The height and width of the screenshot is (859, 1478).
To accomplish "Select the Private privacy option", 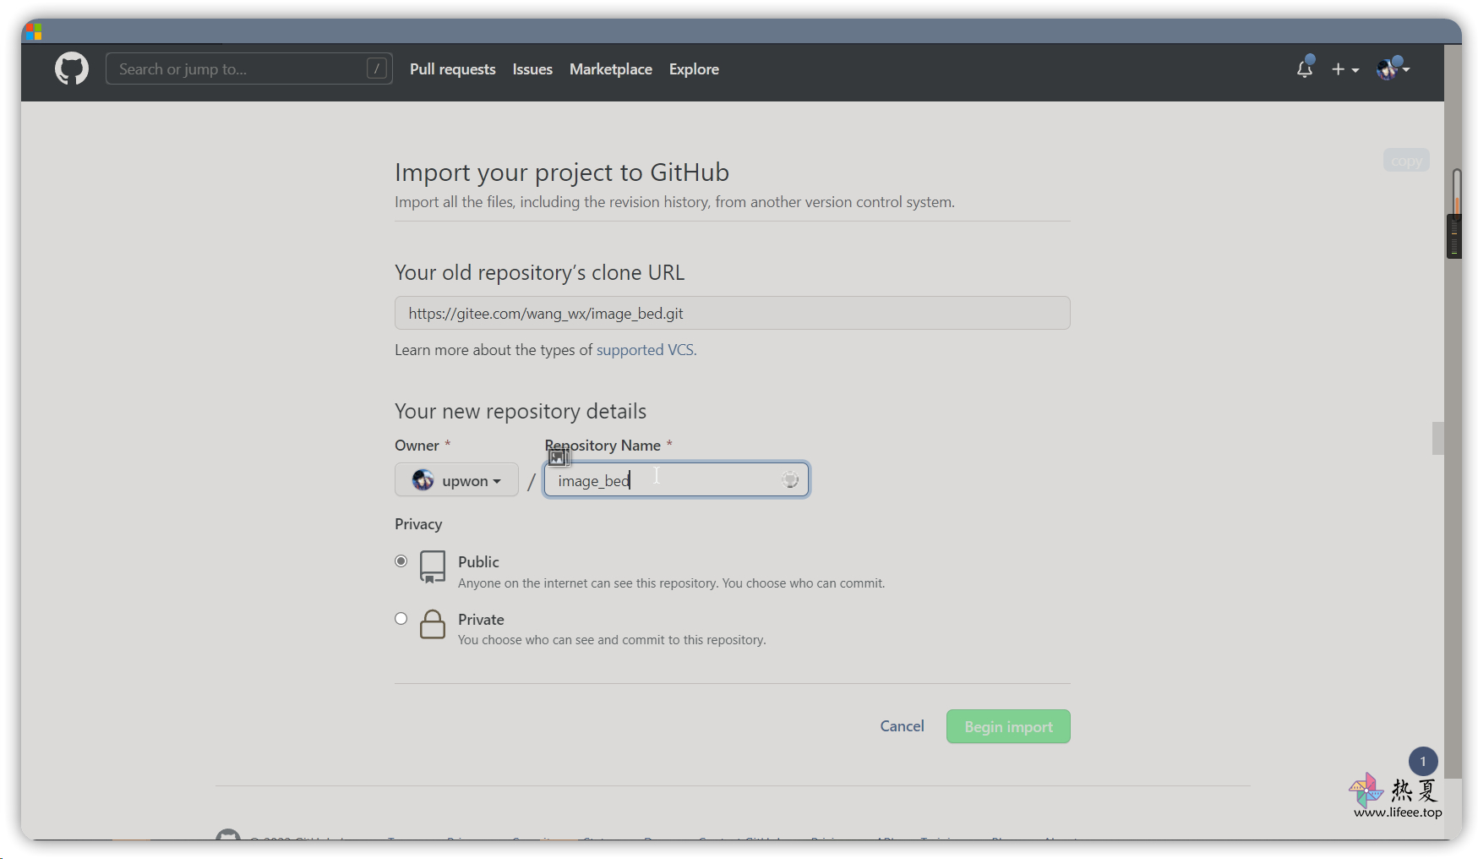I will tap(401, 619).
